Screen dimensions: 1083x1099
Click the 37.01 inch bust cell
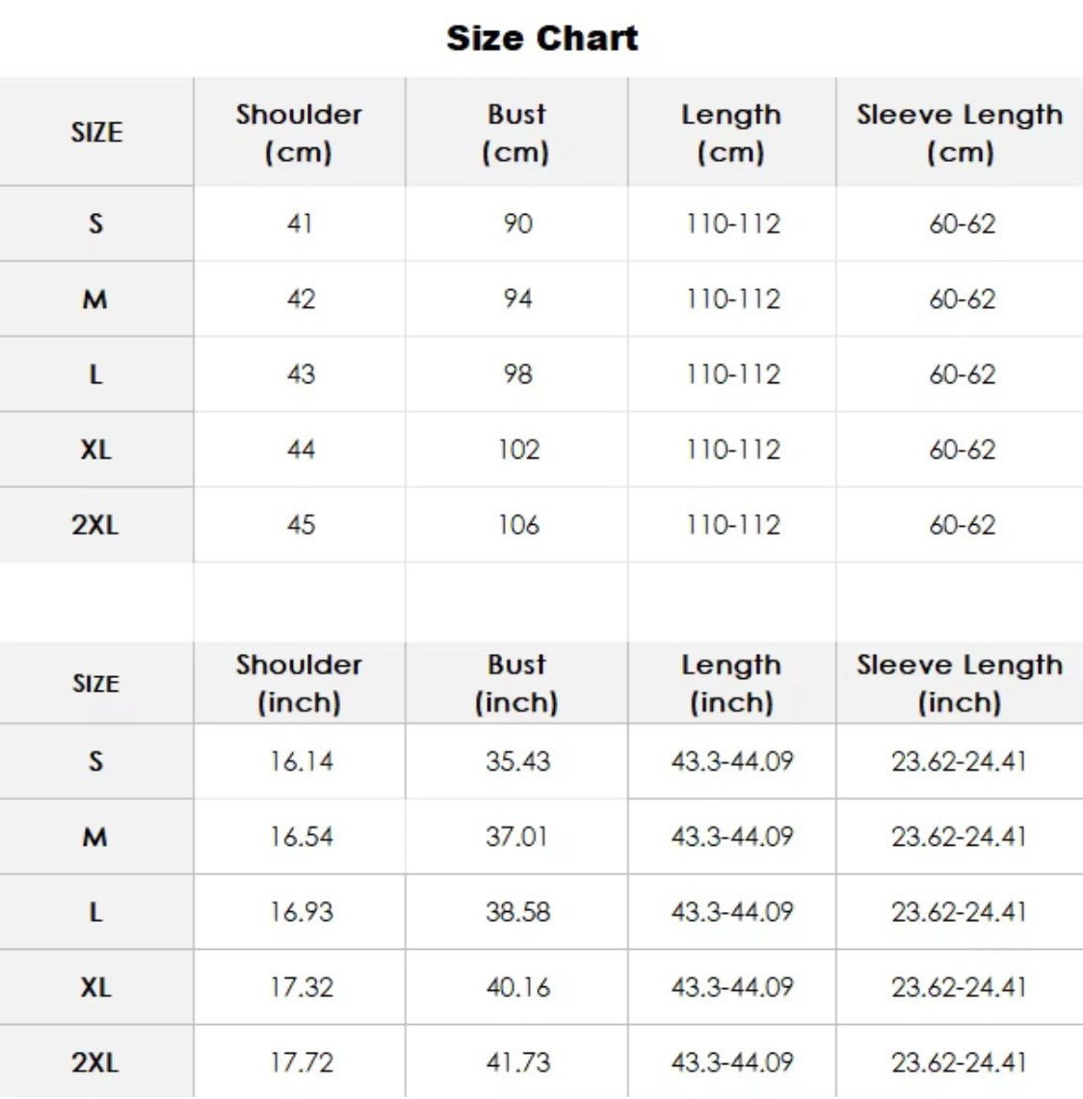pos(517,836)
